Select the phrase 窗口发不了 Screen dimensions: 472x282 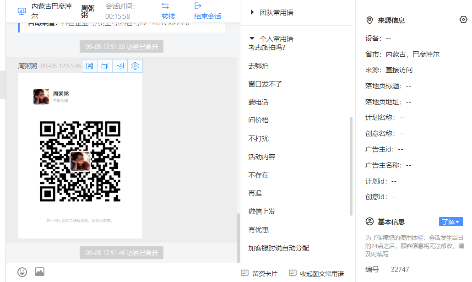tap(265, 84)
